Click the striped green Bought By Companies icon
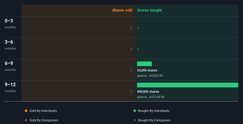Image resolution: width=243 pixels, height=124 pixels. (x=135, y=120)
